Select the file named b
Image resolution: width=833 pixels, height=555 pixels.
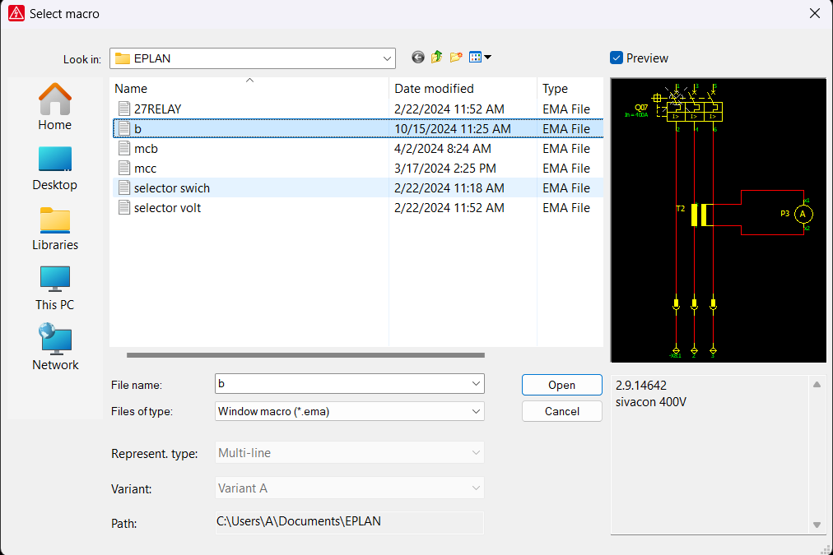(x=137, y=129)
